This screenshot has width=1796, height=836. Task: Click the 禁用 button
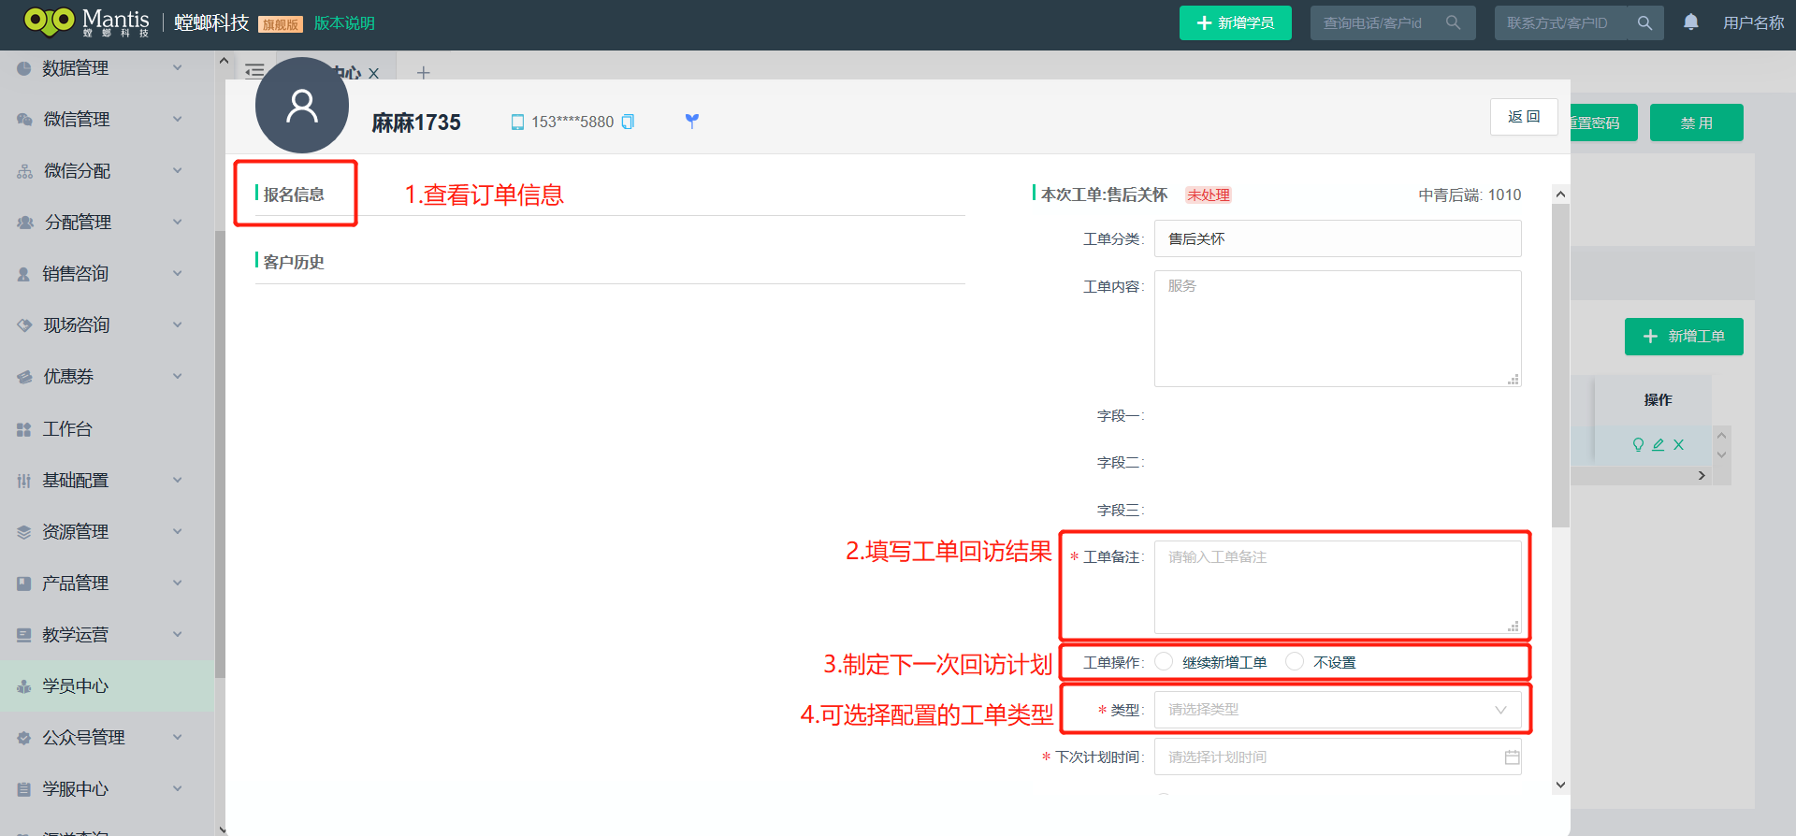point(1696,123)
